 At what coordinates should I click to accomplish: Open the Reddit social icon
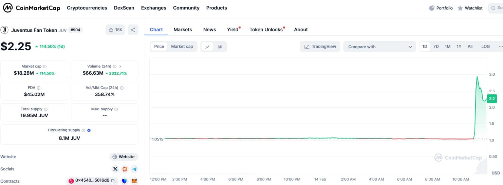[125, 169]
